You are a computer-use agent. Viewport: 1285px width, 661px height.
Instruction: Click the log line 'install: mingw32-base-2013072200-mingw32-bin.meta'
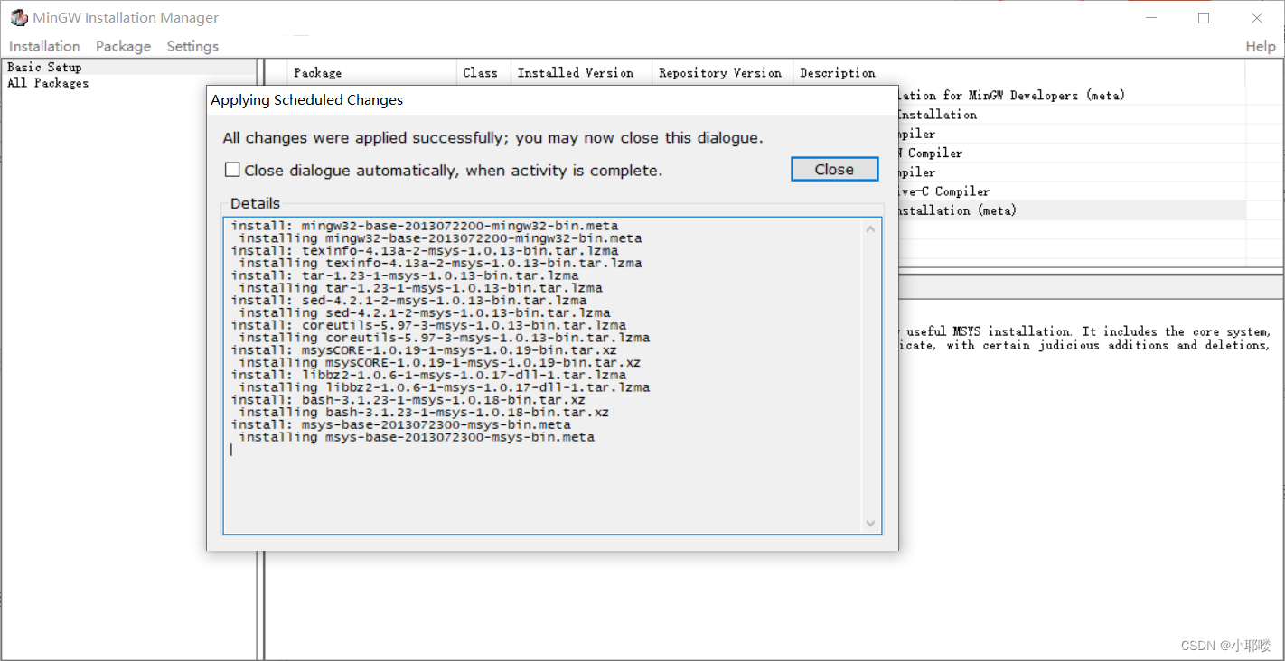[425, 226]
